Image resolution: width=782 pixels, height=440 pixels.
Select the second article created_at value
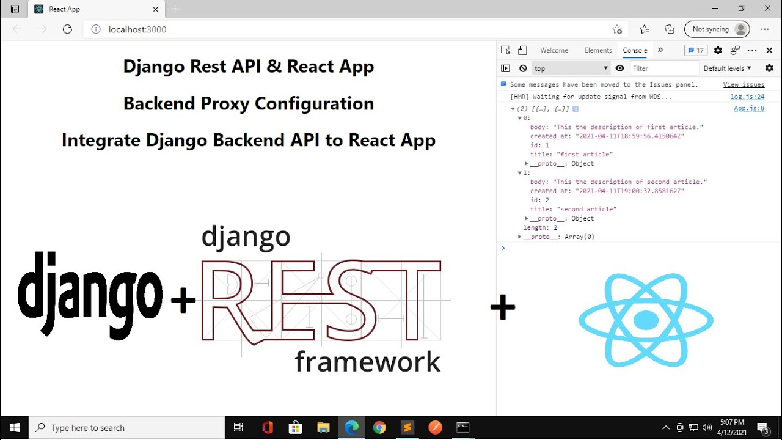[630, 191]
